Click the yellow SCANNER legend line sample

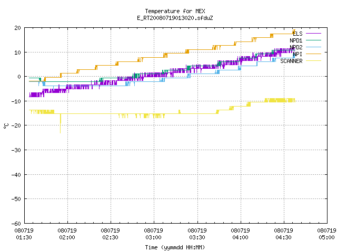[x=314, y=61]
